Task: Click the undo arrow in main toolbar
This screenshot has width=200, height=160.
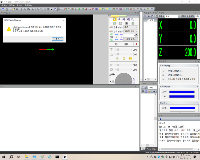Action: point(3,9)
